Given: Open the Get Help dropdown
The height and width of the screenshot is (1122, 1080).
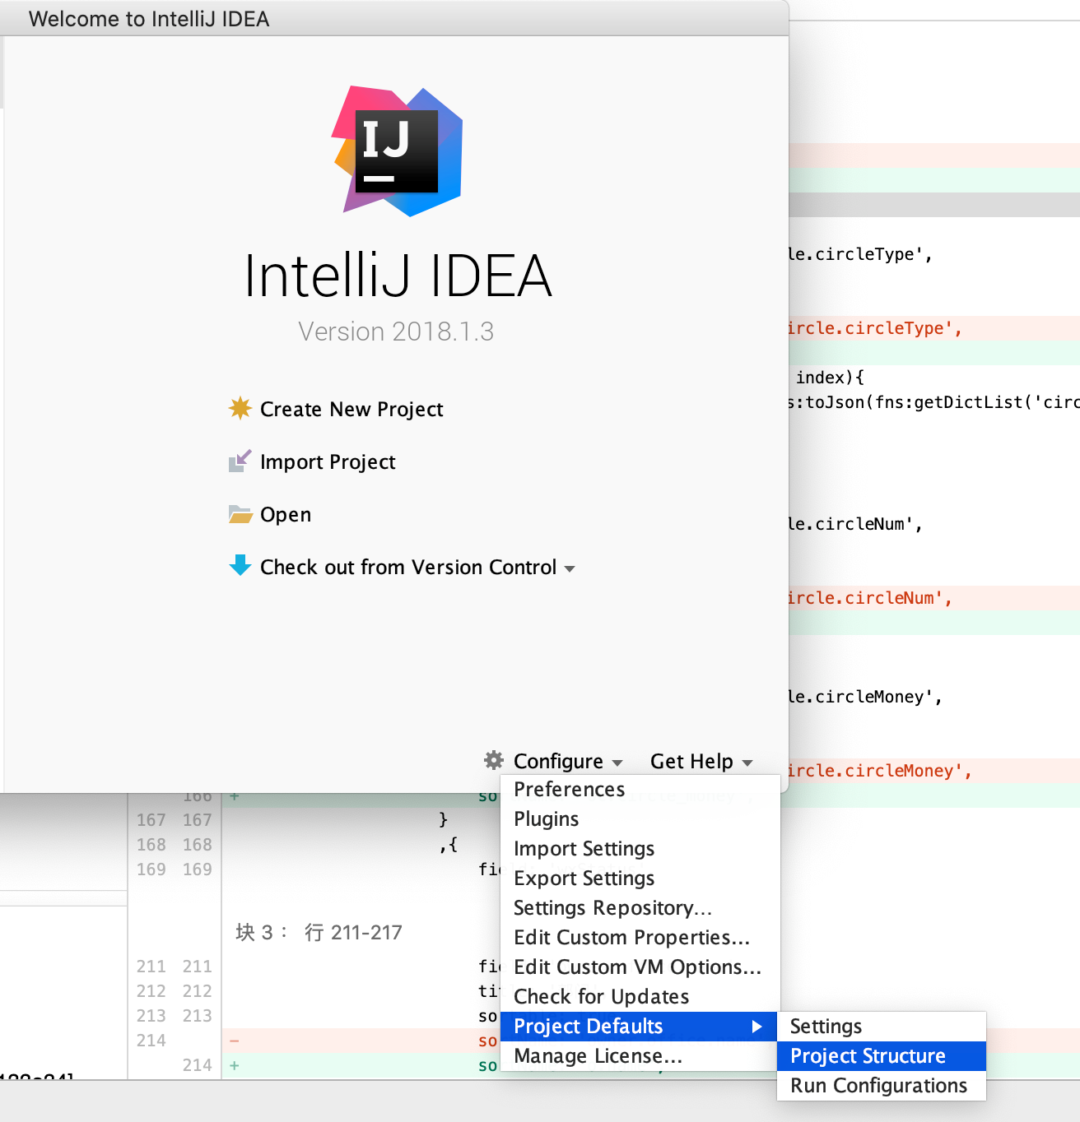Looking at the screenshot, I should [701, 762].
